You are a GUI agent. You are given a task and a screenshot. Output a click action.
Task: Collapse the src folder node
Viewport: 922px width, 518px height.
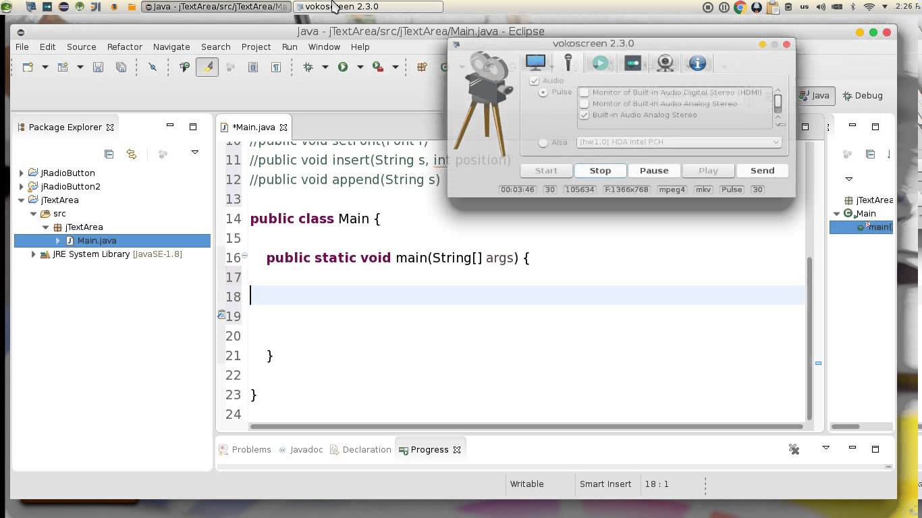[33, 214]
